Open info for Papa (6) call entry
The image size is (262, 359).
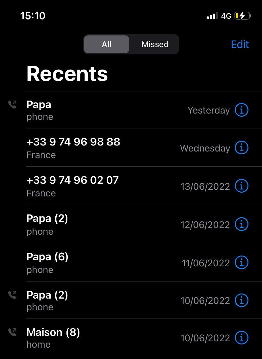point(241,262)
